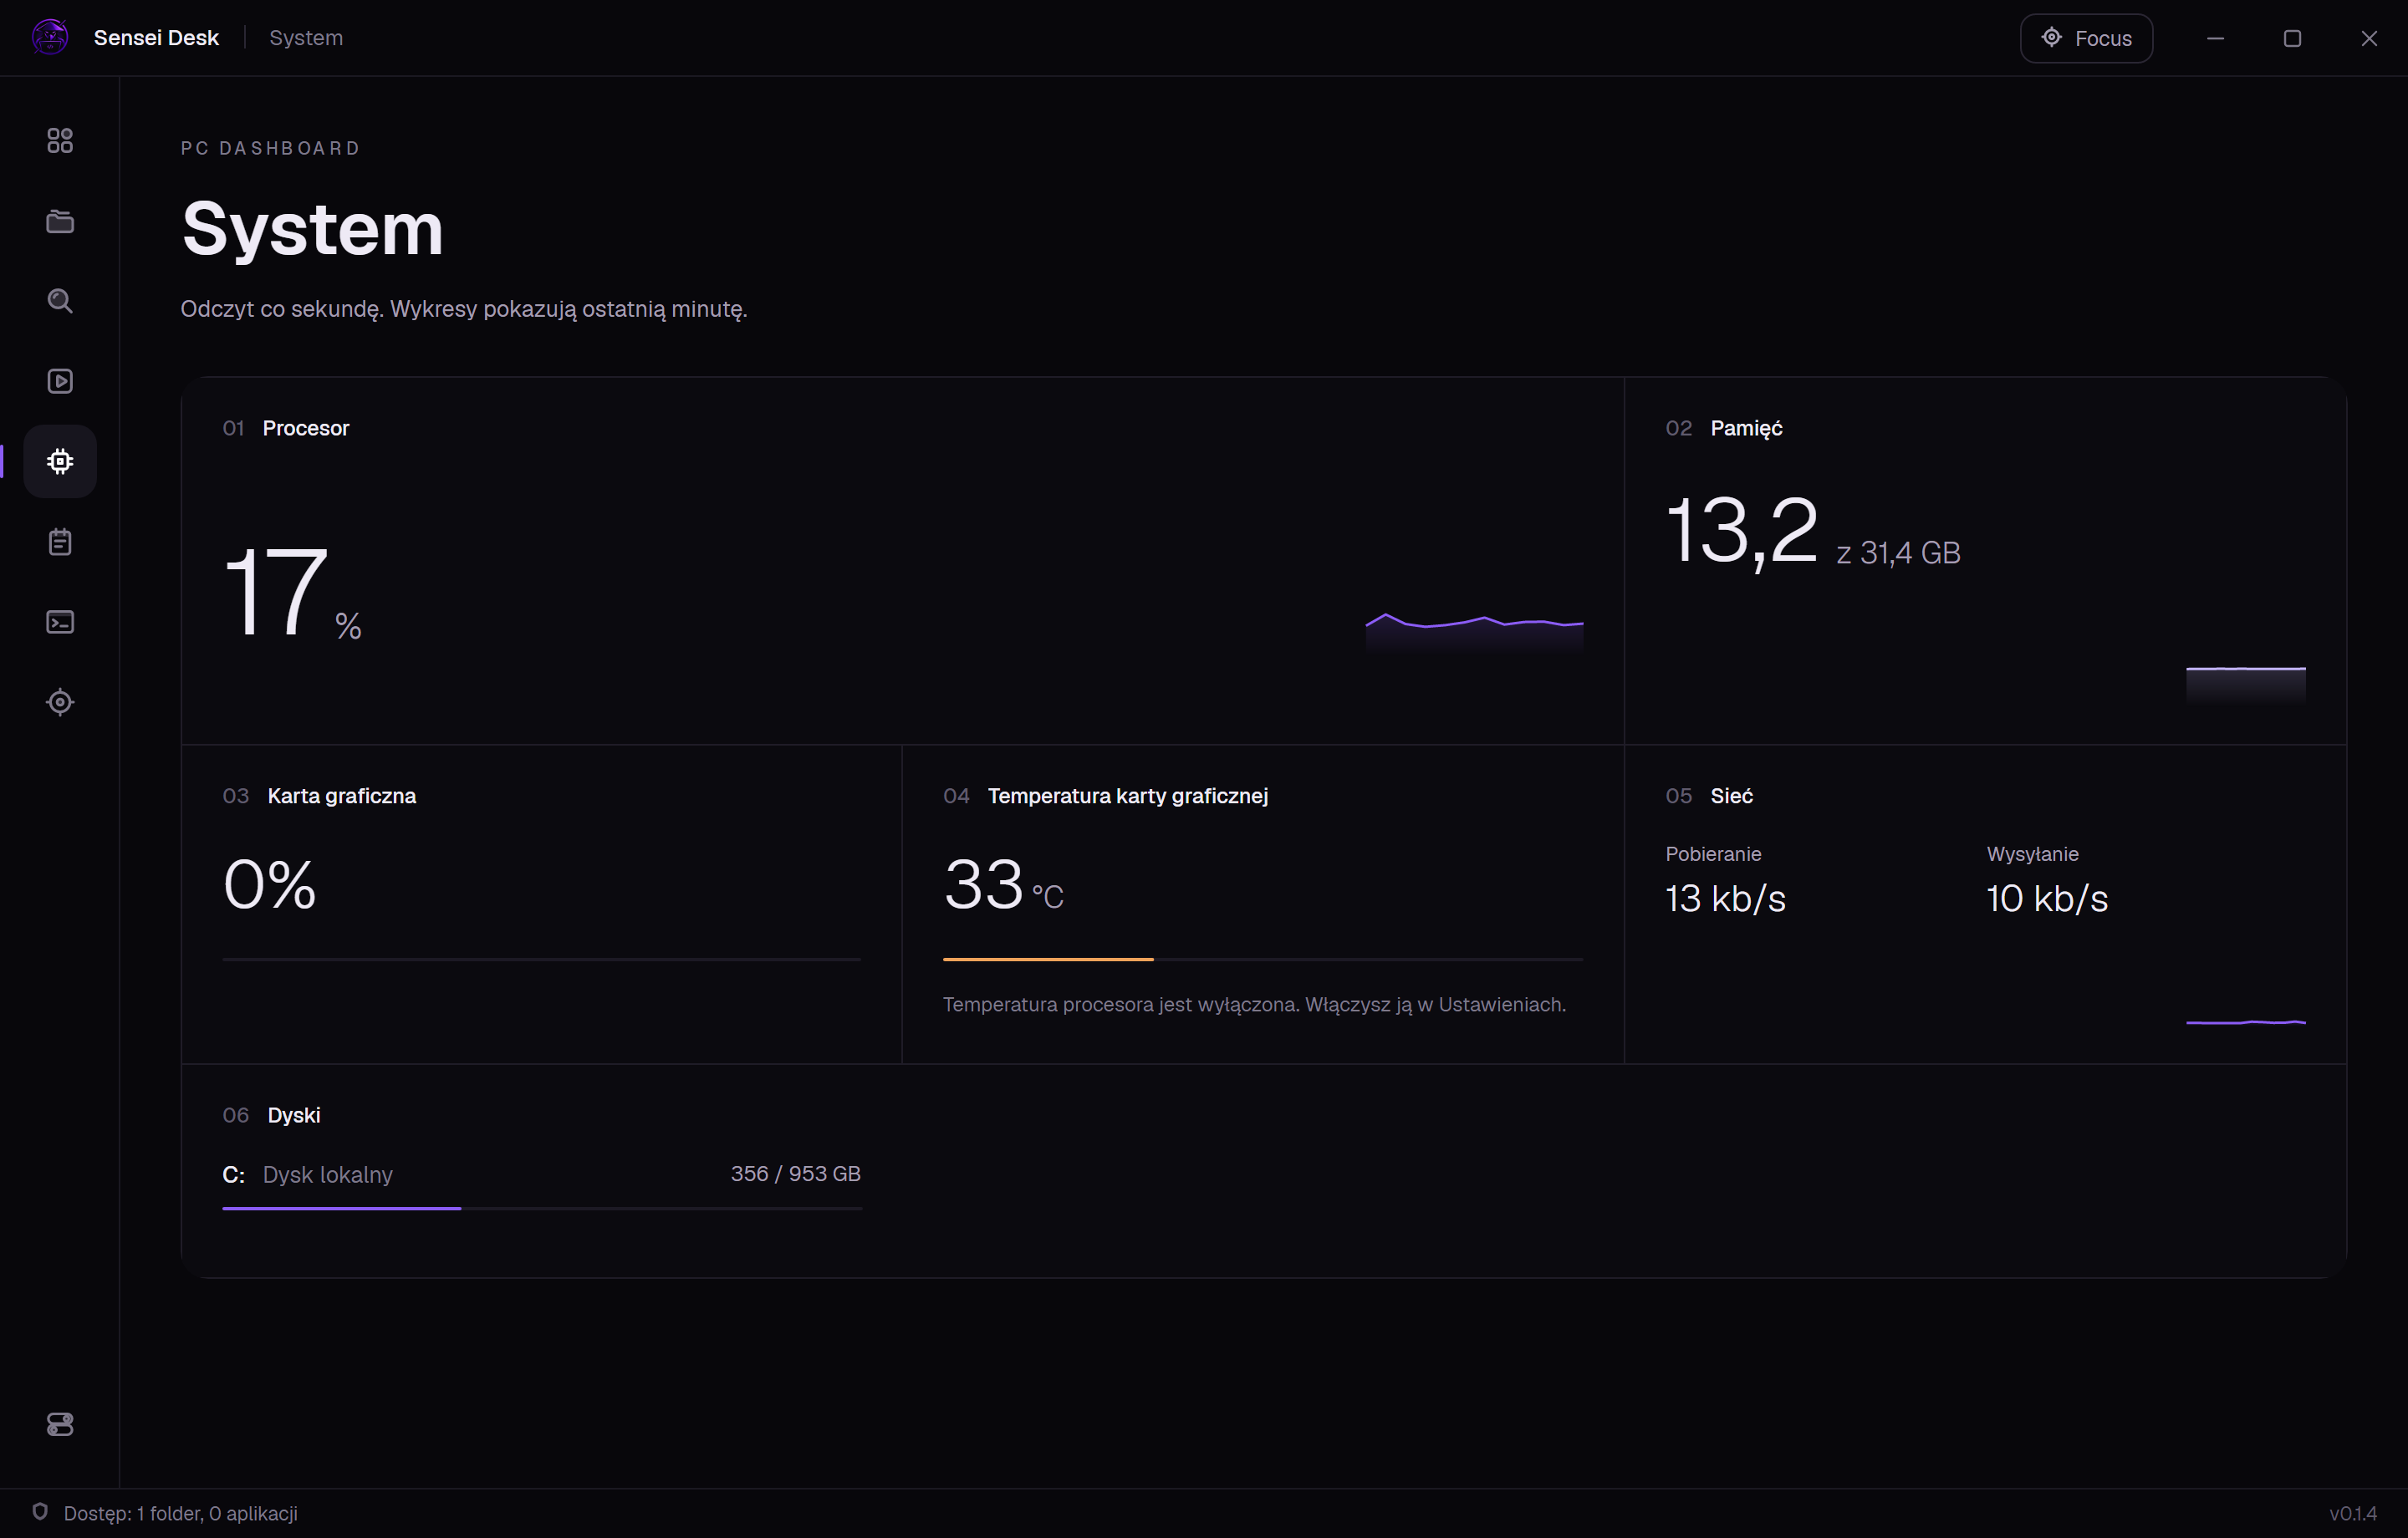
Task: Open the media play icon in sidebar
Action: click(60, 381)
